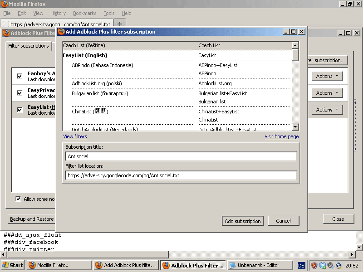Viewport: 363px width, 272px height.
Task: Open Actions dropdown for EasyList row
Action: (x=327, y=110)
